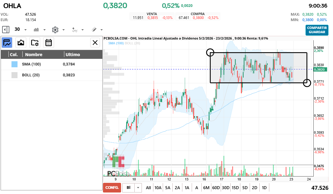Click the COMPARTIR GUARDAR button

[x=317, y=30]
